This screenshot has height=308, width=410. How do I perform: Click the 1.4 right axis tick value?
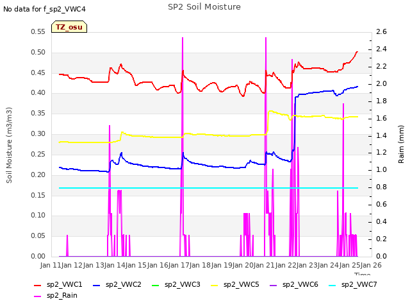pyautogui.click(x=381, y=135)
